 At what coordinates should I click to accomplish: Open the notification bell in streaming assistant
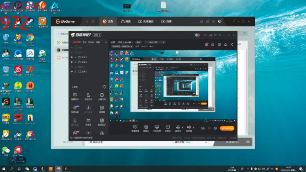[225, 44]
